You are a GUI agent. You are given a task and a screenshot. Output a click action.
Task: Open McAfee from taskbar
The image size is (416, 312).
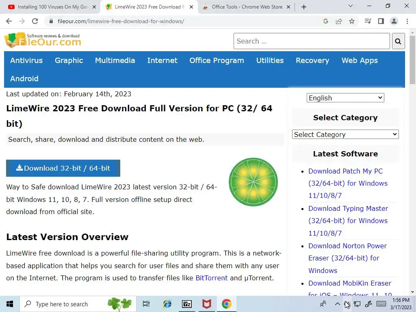point(207,304)
